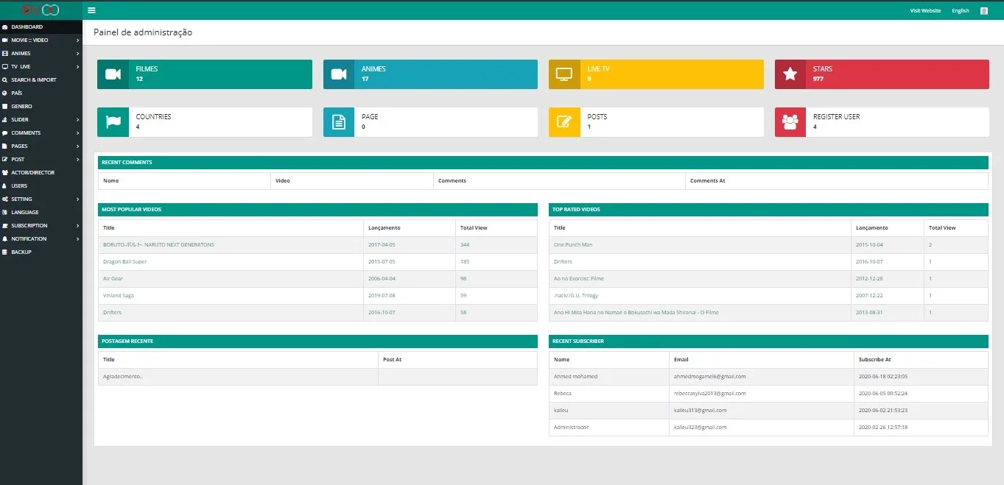Click the Notification bell sidebar icon
Image resolution: width=1004 pixels, height=485 pixels.
5,239
